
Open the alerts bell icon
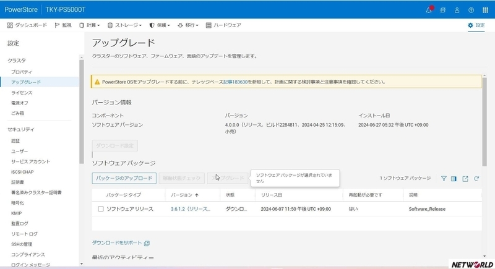(x=429, y=10)
